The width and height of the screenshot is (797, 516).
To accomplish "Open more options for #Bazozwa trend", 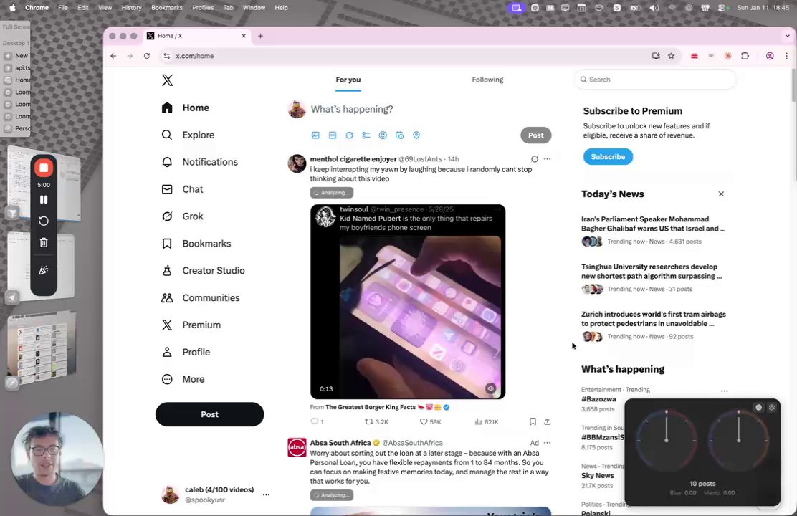I will [x=725, y=391].
